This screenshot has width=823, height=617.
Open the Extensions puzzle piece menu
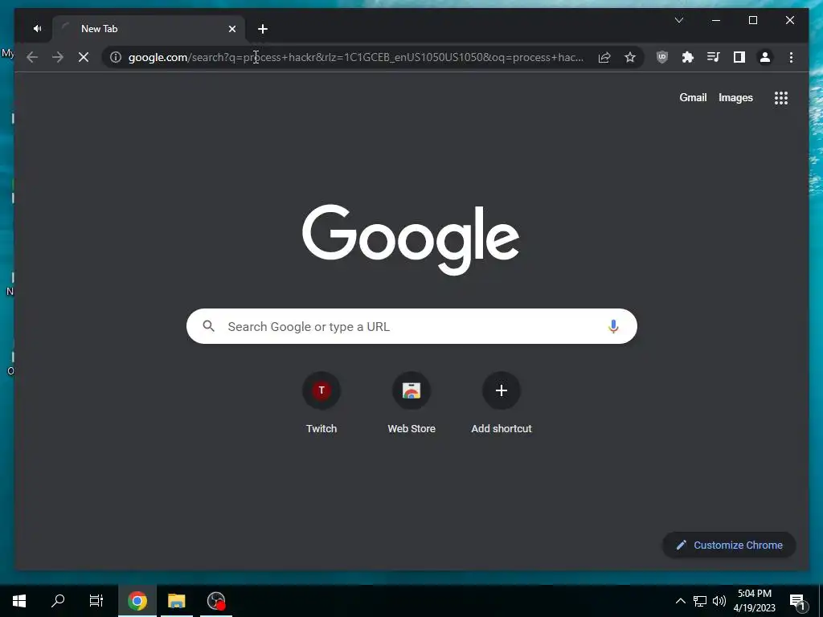point(688,57)
